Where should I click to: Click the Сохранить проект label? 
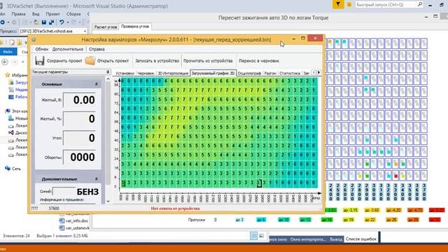click(64, 61)
